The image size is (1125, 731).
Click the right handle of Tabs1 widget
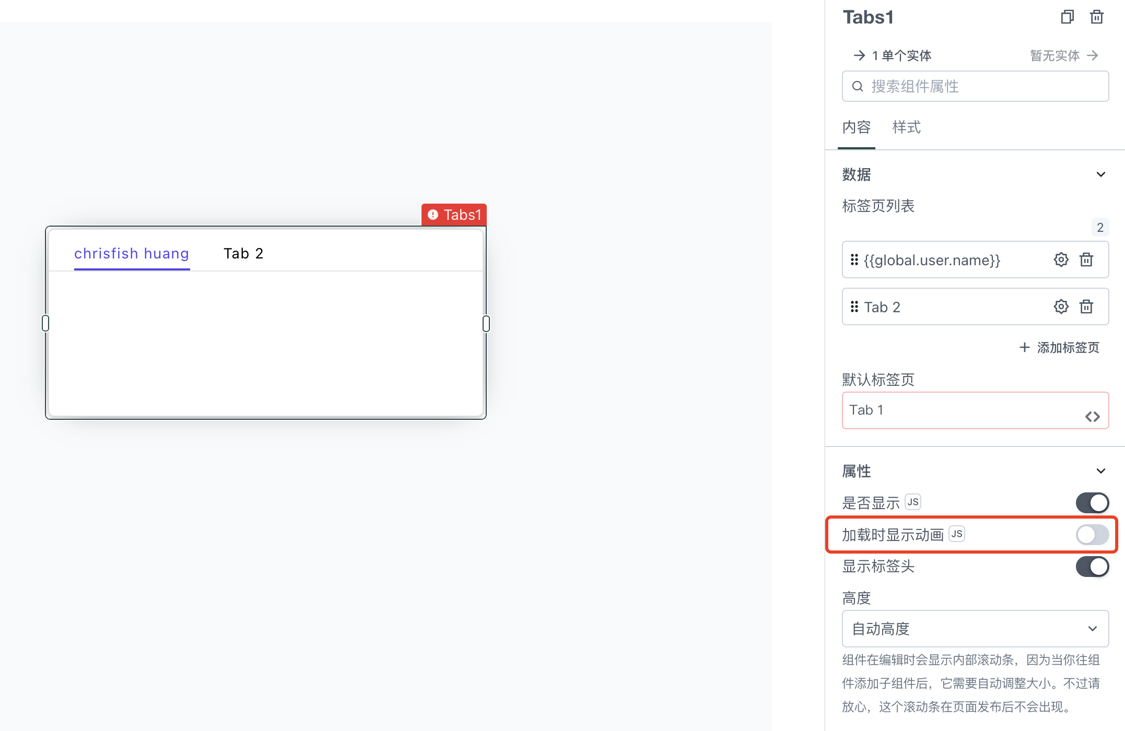486,323
